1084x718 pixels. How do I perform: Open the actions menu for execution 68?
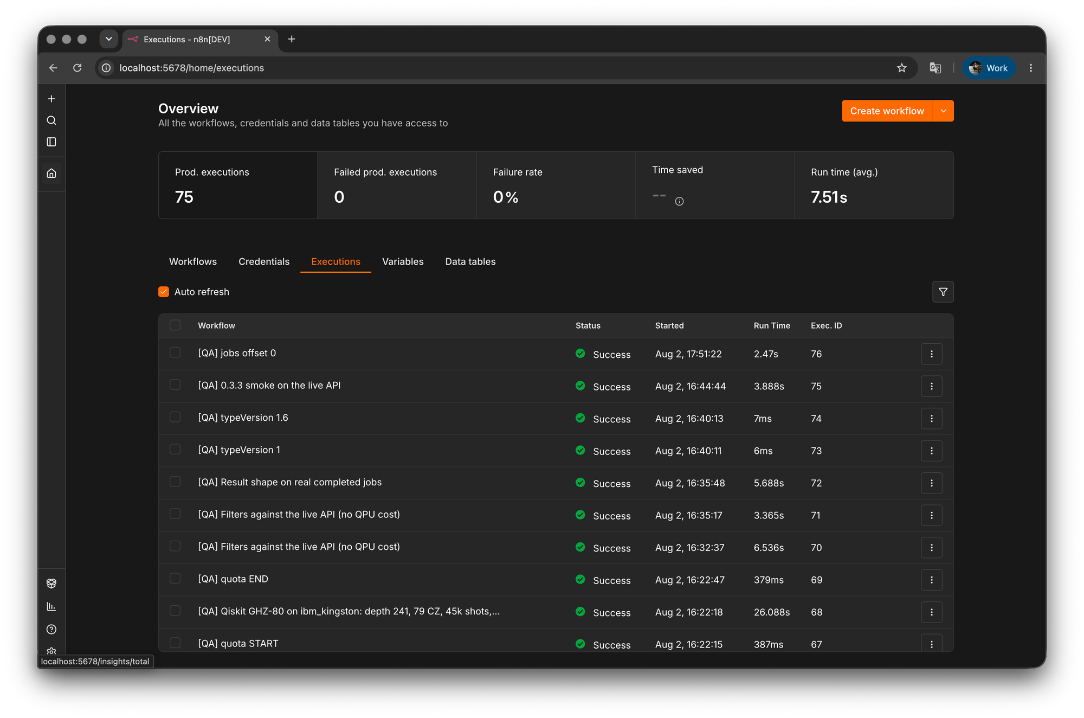click(932, 612)
